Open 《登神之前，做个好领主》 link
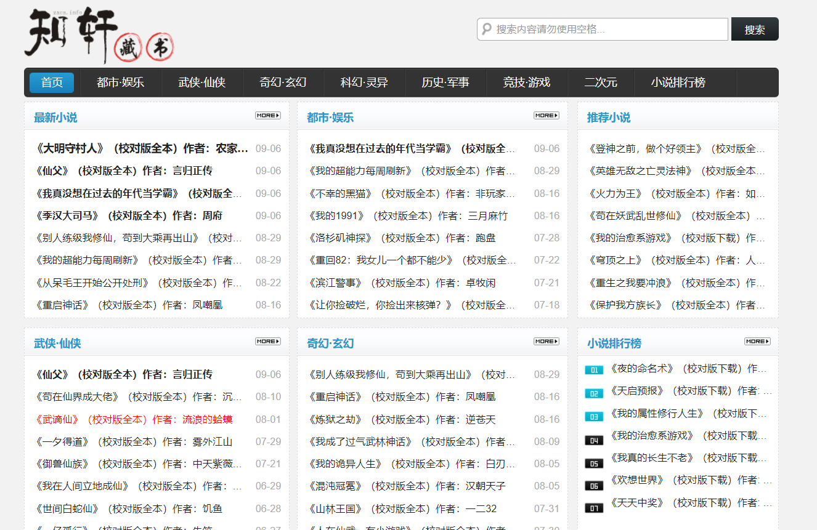The width and height of the screenshot is (817, 530). [677, 148]
